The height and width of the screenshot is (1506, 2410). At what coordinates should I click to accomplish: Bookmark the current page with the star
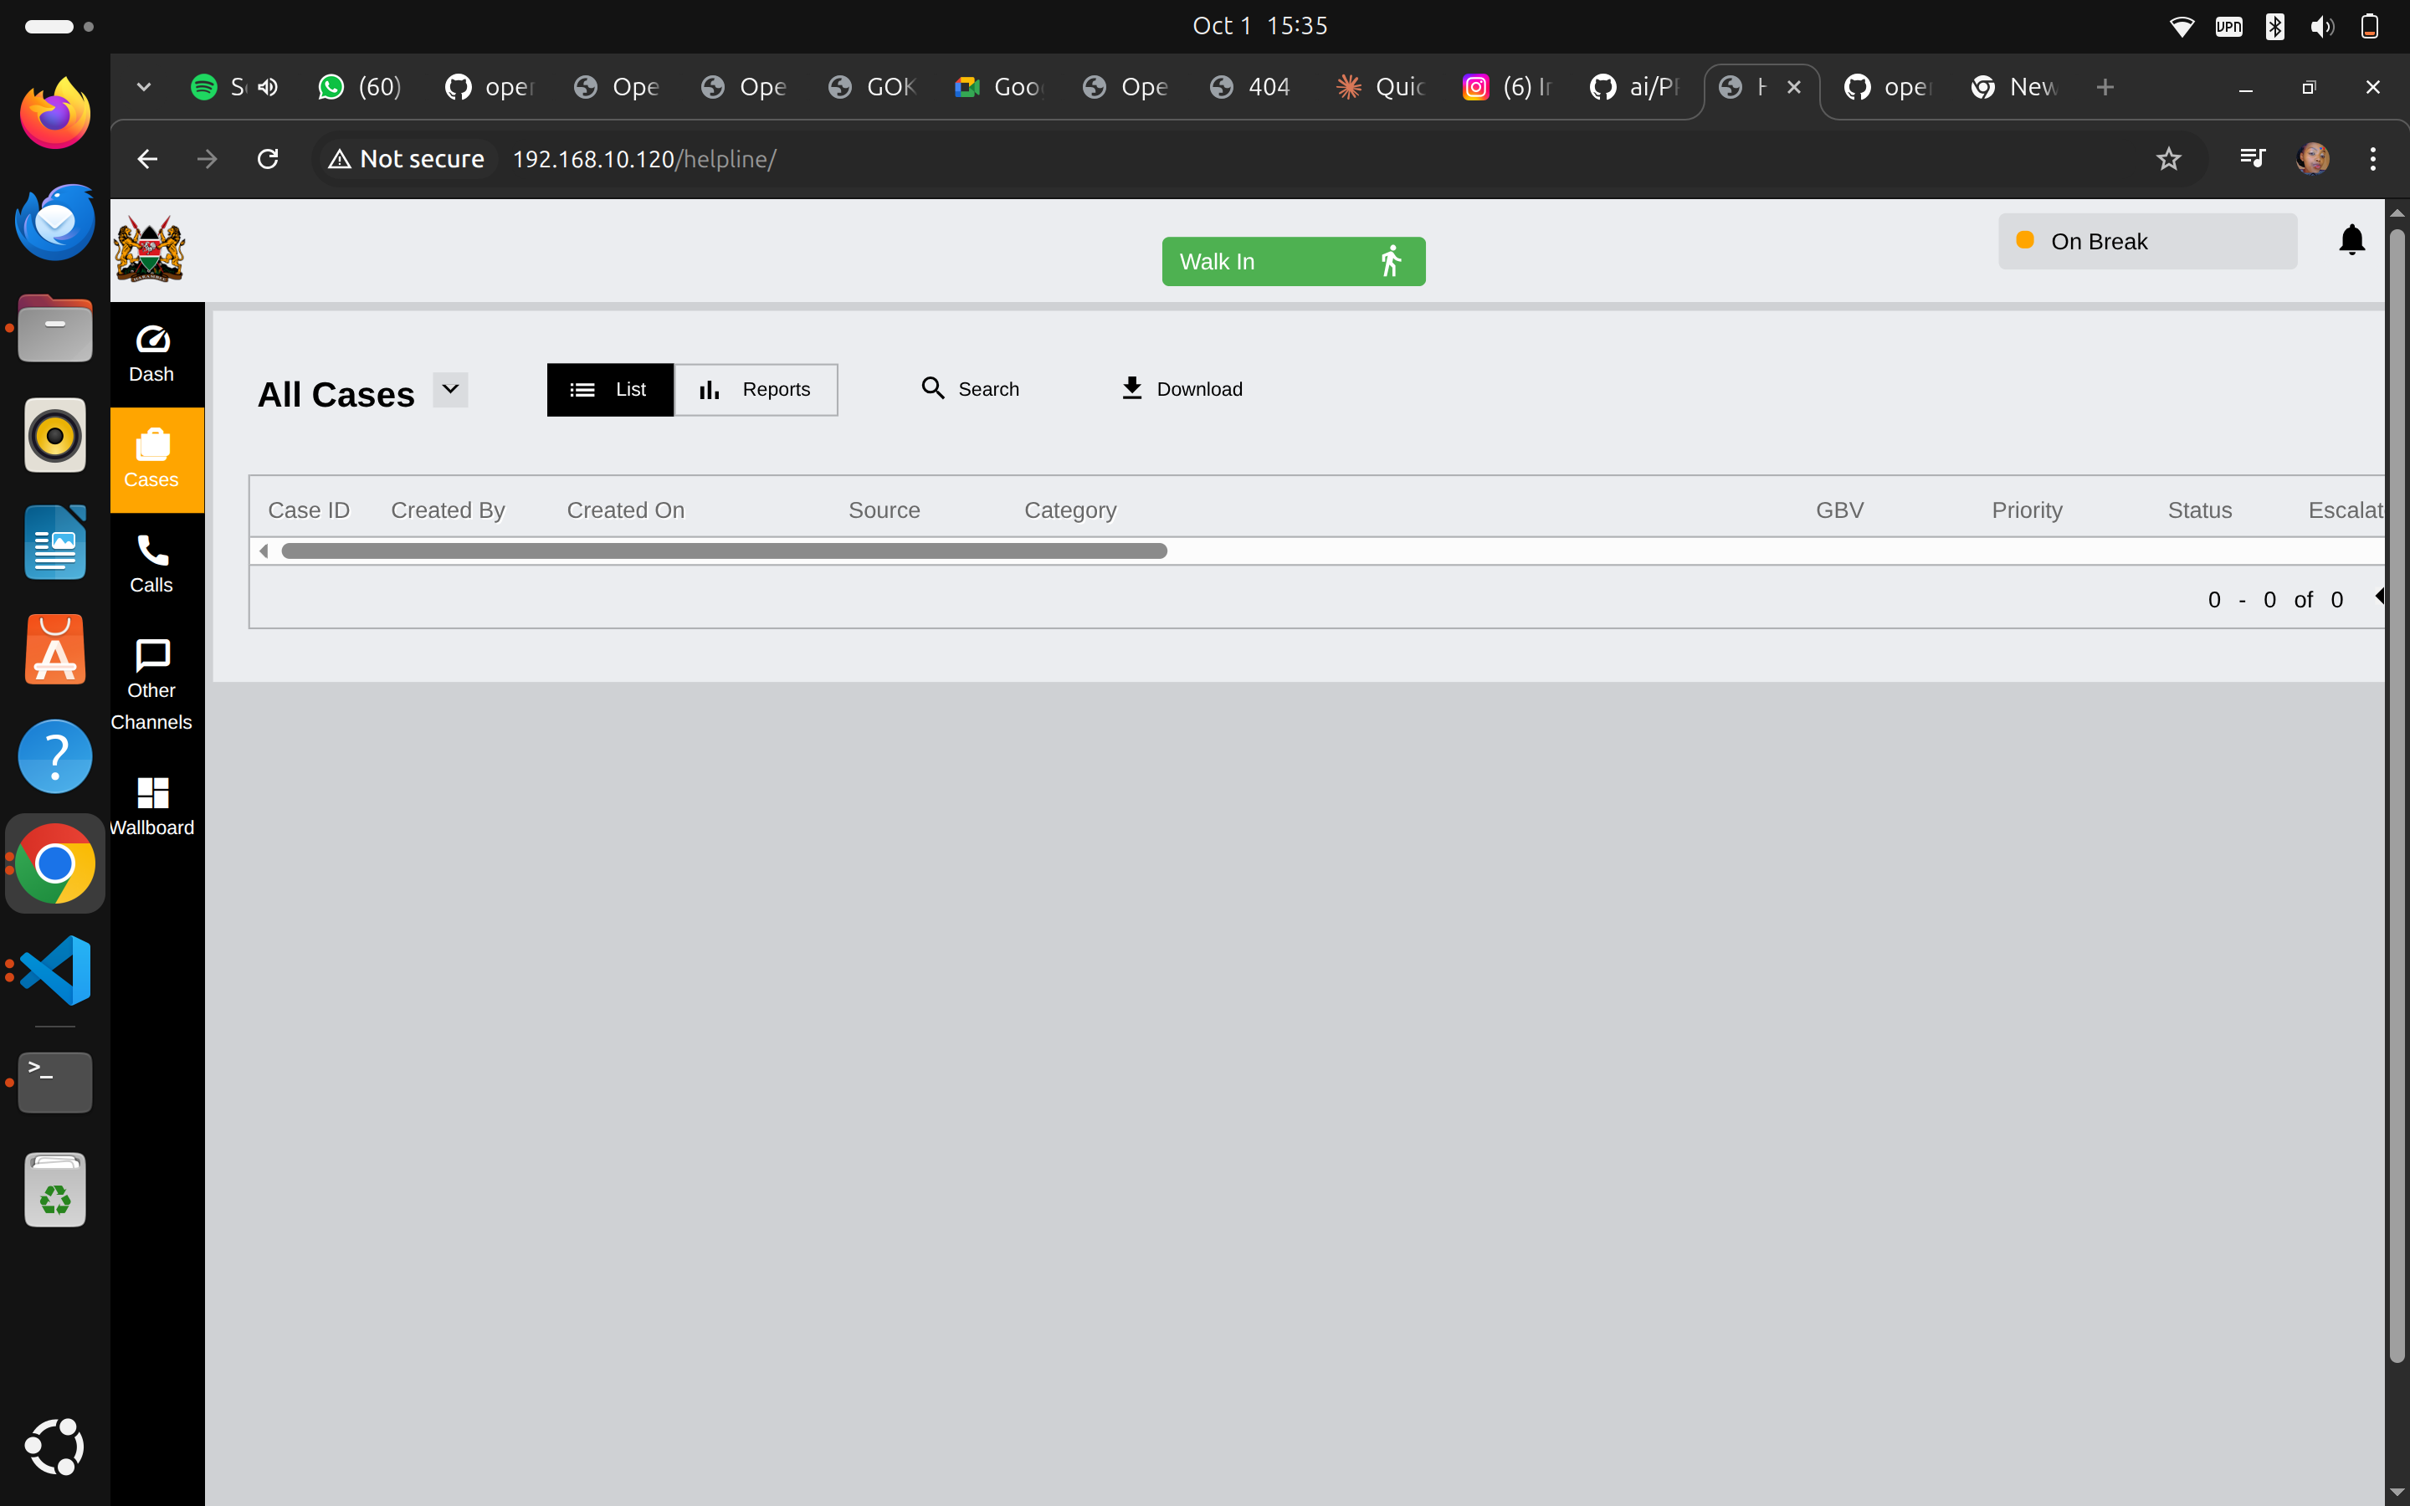click(2169, 158)
